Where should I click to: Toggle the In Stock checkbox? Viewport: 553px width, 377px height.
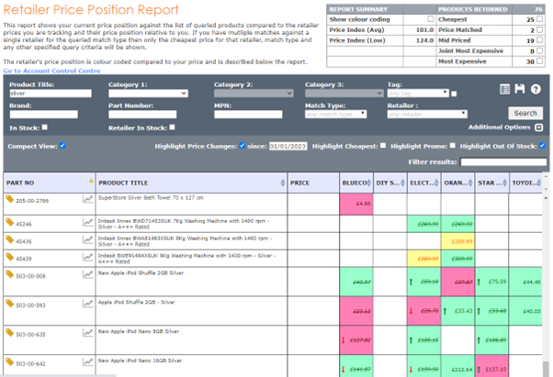point(45,128)
